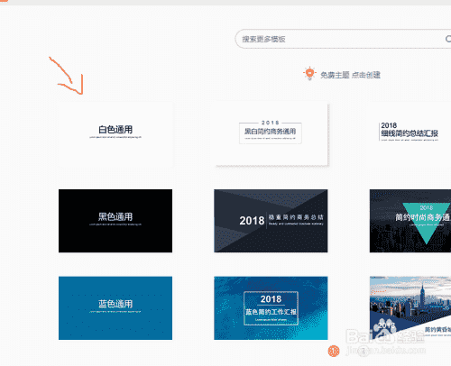Go to page 1 orange indicator
The height and width of the screenshot is (366, 451).
tap(334, 351)
